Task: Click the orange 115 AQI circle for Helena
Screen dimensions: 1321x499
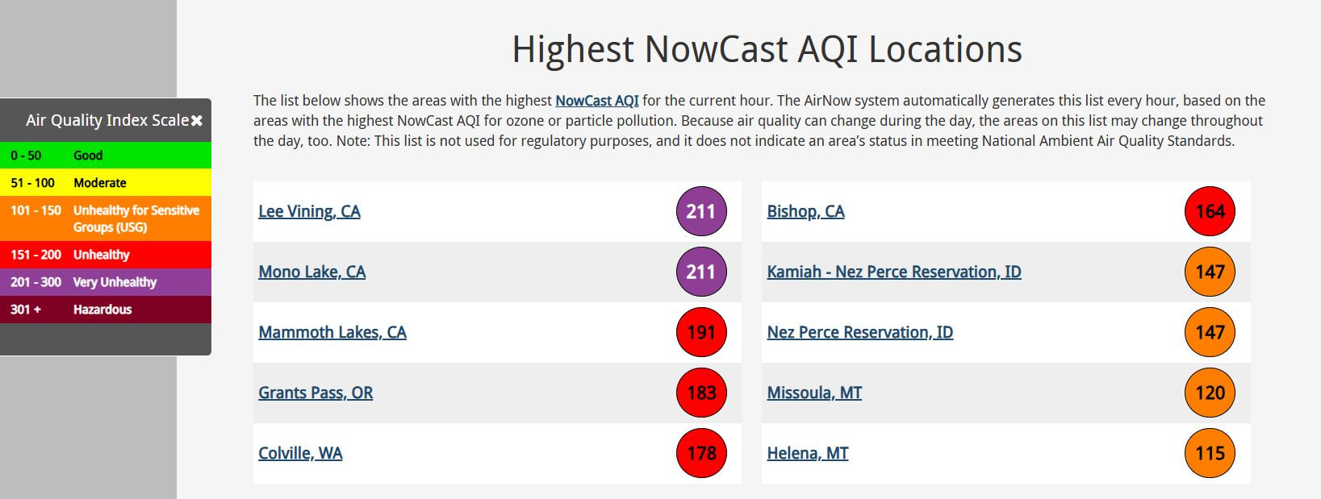Action: point(1210,453)
